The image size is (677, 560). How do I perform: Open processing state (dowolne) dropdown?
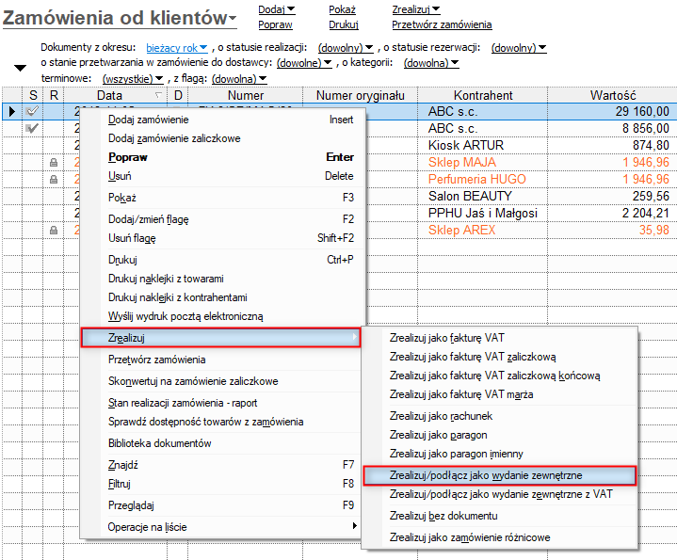(304, 63)
